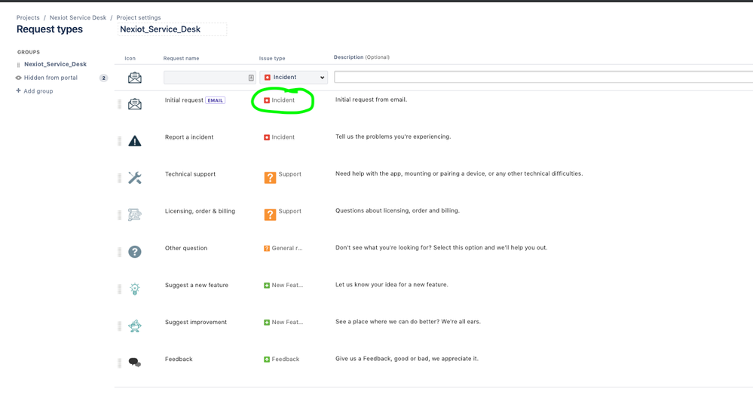Viewport: 753px width, 401px height.
Task: Click the drag handle of Licensing, order & billing row
Action: (x=120, y=215)
